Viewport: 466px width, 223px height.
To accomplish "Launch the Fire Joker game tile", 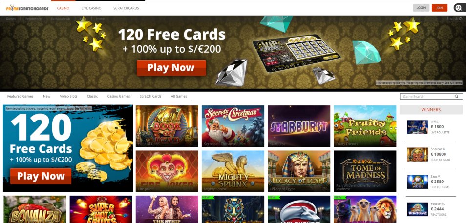I will (x=167, y=171).
